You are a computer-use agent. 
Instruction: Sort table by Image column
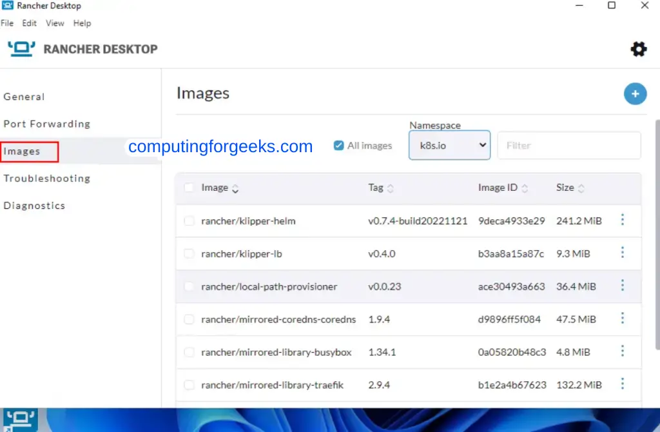(x=220, y=188)
